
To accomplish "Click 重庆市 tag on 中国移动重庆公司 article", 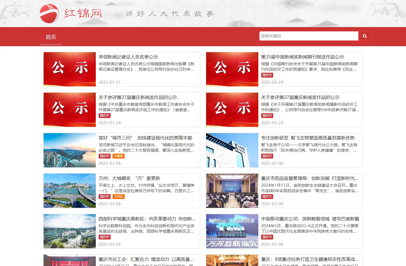I will [267, 237].
